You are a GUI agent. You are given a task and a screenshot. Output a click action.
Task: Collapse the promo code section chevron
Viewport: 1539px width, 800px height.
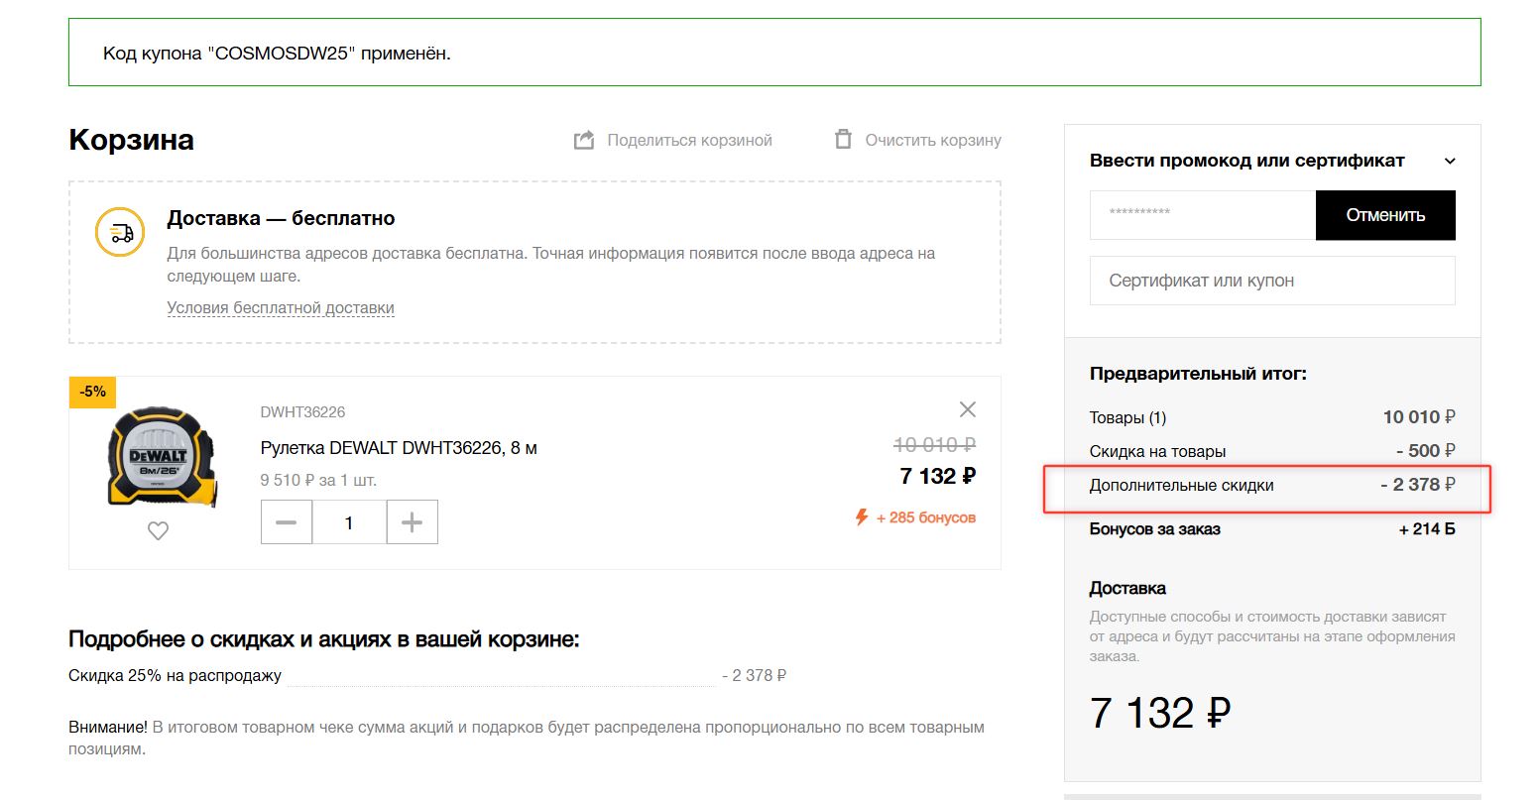[1449, 162]
